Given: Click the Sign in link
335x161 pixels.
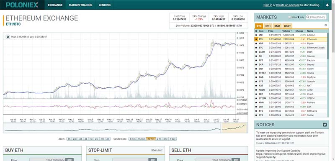Looking at the screenshot, I should tap(268, 5).
